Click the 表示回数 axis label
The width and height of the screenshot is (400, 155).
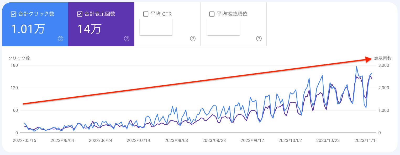click(x=382, y=58)
